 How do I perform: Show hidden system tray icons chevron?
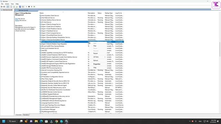point(190,121)
